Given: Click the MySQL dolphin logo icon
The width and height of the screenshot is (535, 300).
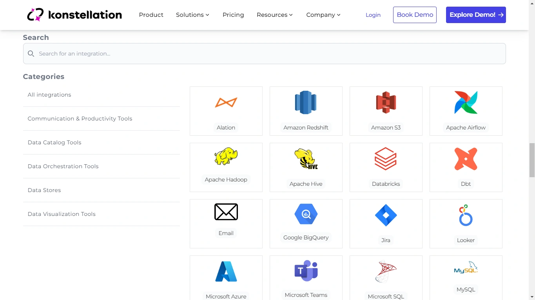Looking at the screenshot, I should 466,268.
